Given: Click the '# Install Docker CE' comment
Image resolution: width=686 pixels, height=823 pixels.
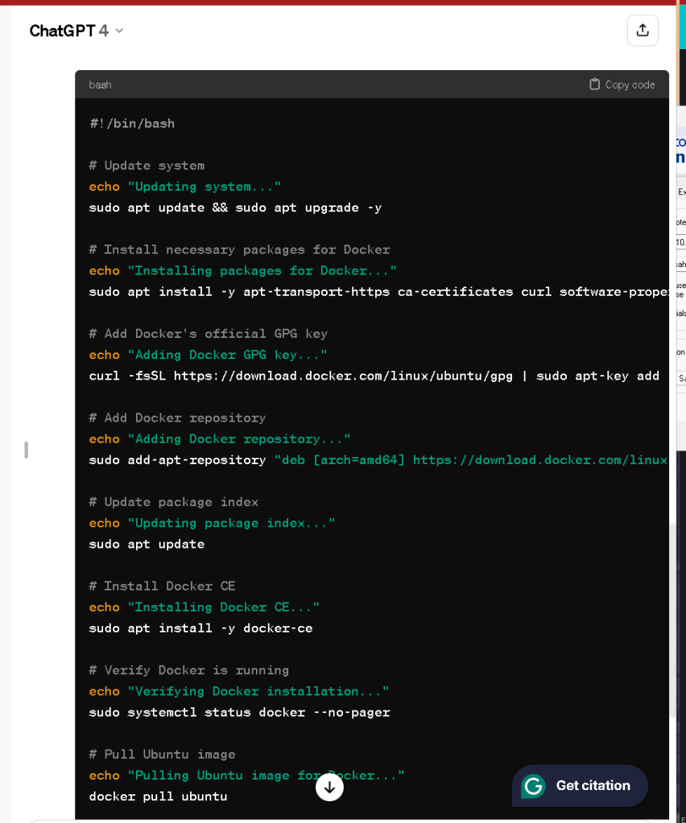Looking at the screenshot, I should click(163, 586).
